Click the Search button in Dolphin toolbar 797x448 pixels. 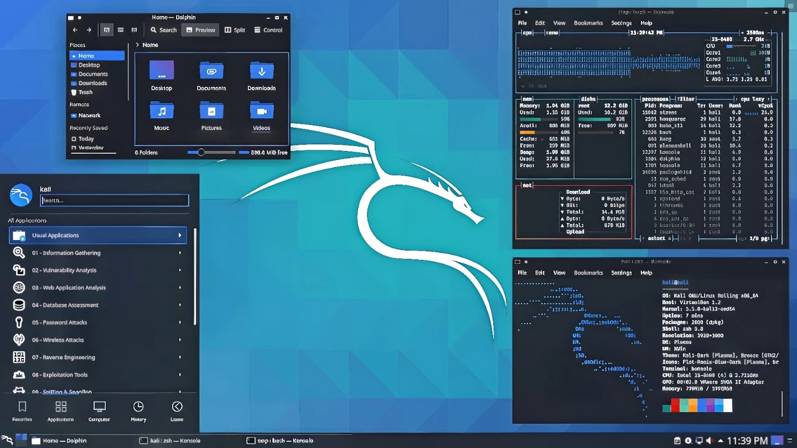[x=163, y=30]
